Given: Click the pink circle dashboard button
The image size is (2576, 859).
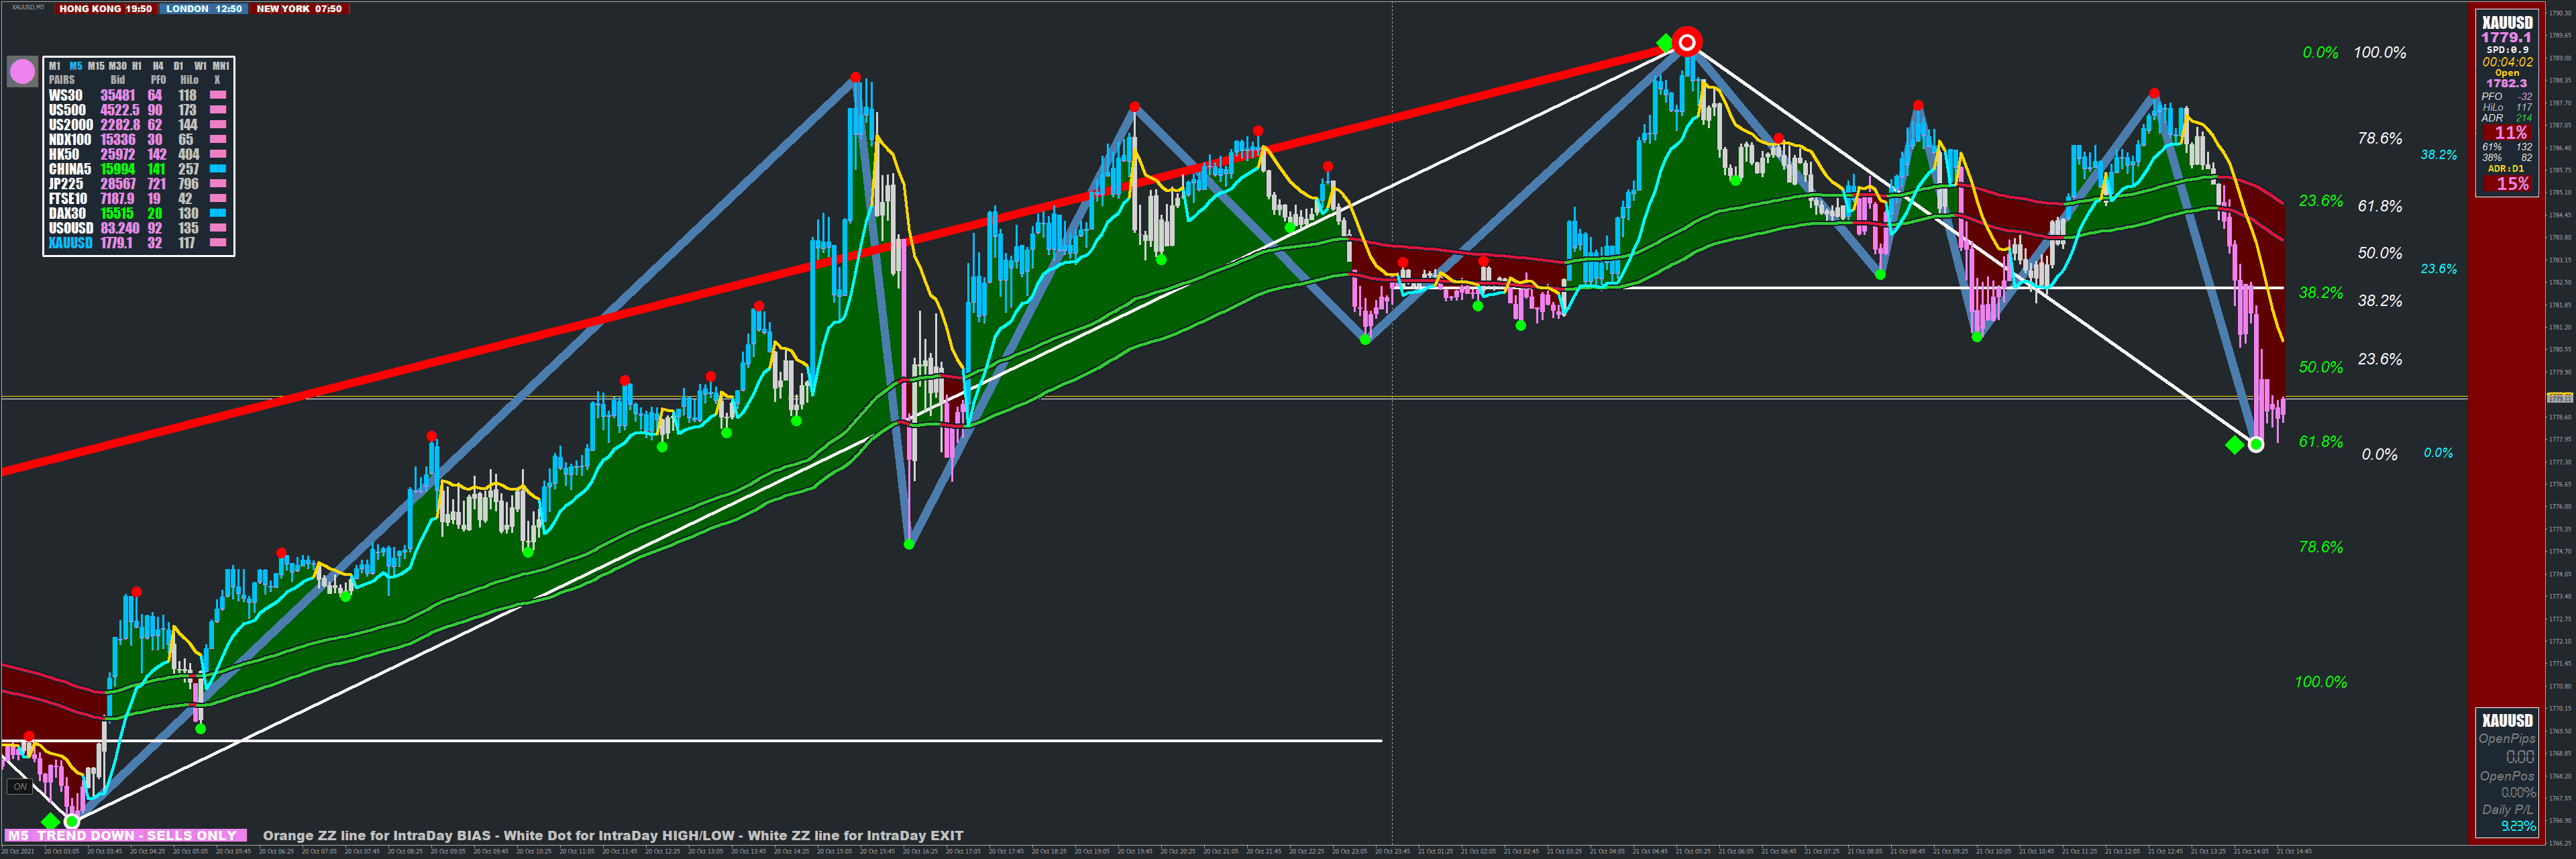Looking at the screenshot, I should (22, 71).
